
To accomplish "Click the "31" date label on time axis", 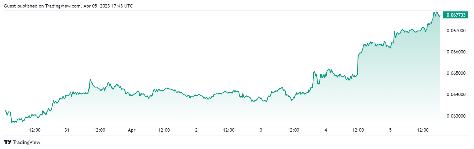I will [67, 130].
